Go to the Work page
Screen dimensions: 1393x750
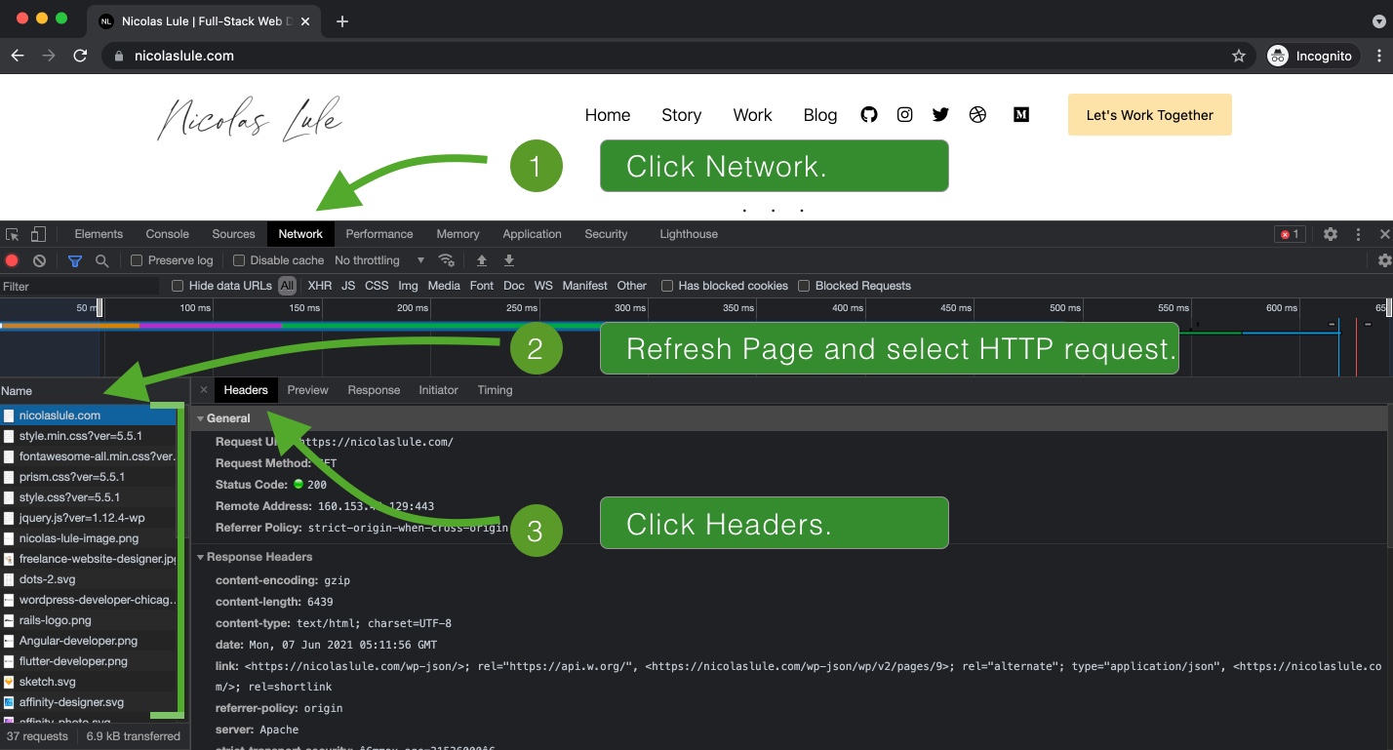tap(752, 115)
